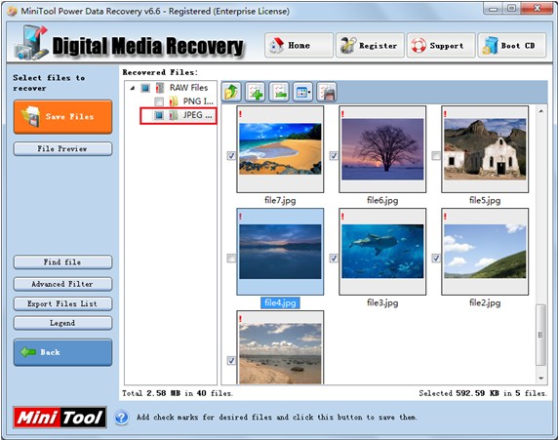Viewport: 558px width, 440px height.
Task: Click the file7.jpg file name
Action: (x=280, y=200)
